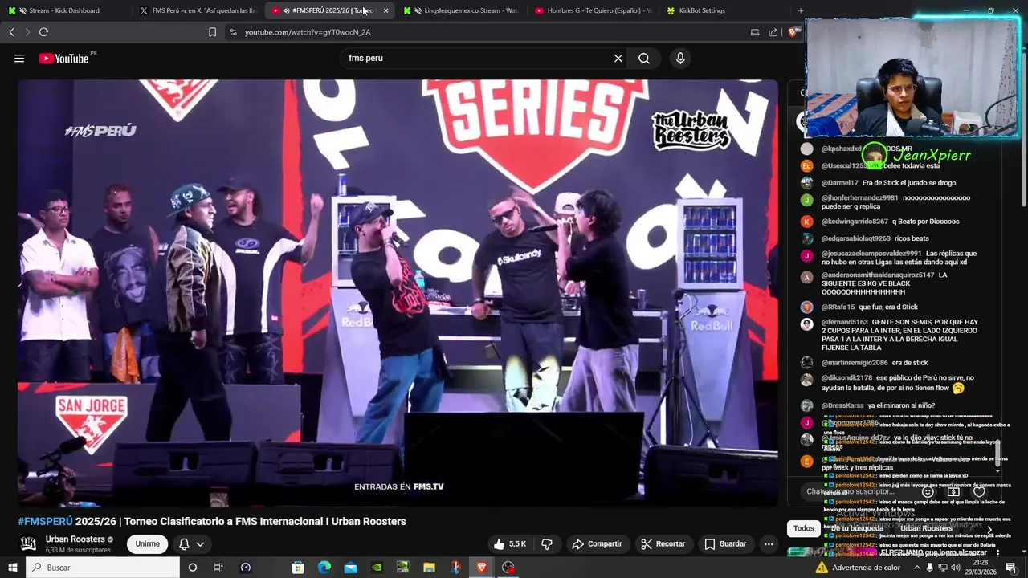Open the Urban Roosters channel name link

(x=75, y=539)
